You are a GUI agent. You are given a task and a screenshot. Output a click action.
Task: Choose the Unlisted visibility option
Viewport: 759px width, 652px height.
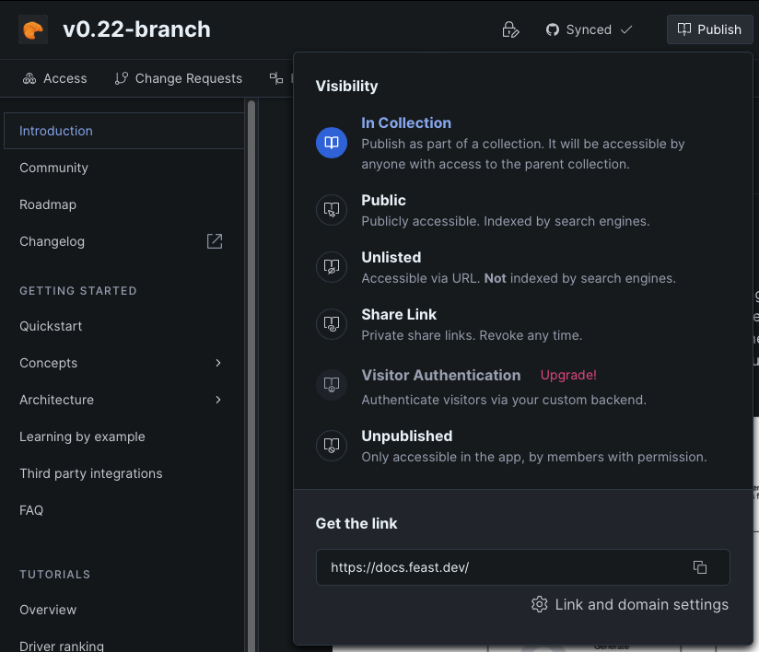pos(391,258)
